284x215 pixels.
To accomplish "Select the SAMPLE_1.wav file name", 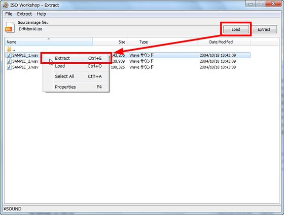I will [25, 55].
